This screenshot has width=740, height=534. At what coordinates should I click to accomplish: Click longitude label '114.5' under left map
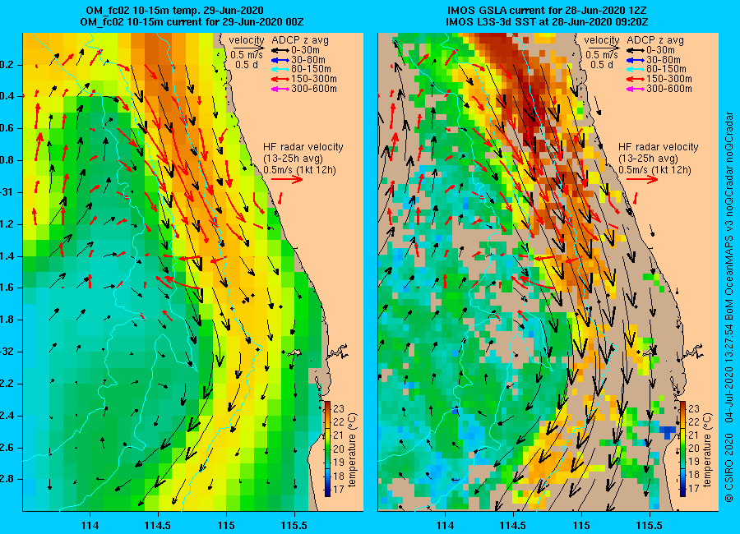[158, 525]
